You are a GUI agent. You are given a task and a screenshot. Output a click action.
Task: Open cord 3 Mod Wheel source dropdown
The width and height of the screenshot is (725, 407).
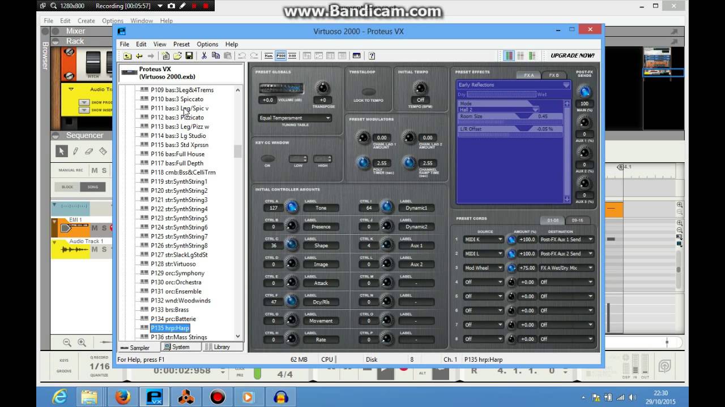(x=483, y=268)
